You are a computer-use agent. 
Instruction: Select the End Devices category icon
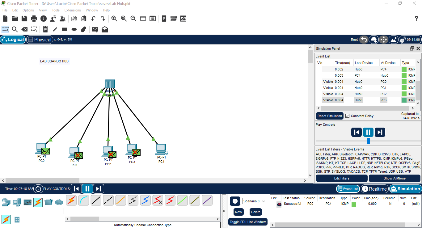point(17,202)
